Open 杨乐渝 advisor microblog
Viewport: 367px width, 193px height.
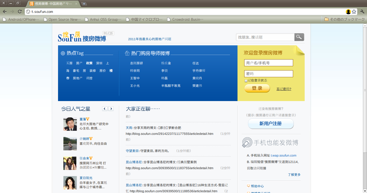[x=166, y=63]
